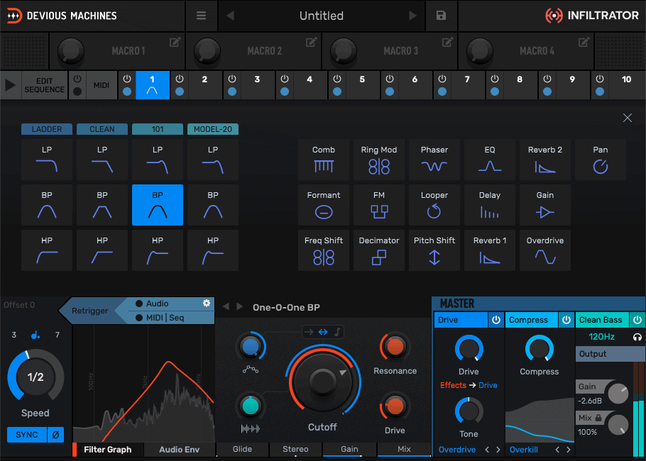The height and width of the screenshot is (461, 646).
Task: Switch to the Filter Graph tab
Action: (107, 450)
